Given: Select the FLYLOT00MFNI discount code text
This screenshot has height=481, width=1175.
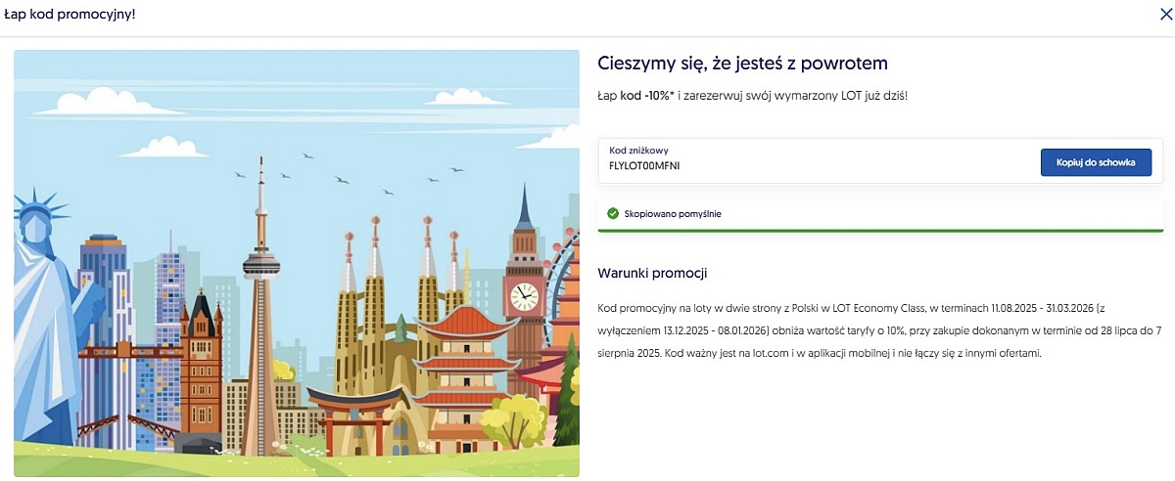Looking at the screenshot, I should [644, 165].
